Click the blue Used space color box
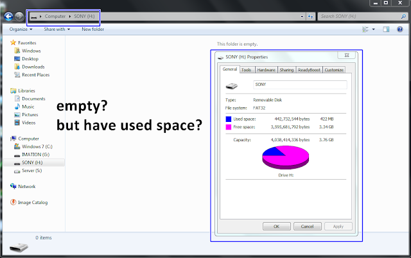Screen dimensions: 411x258 pos(229,119)
